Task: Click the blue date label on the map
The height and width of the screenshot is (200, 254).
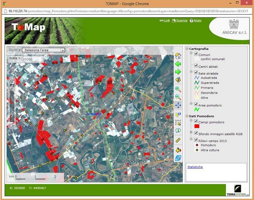Action: (x=94, y=114)
